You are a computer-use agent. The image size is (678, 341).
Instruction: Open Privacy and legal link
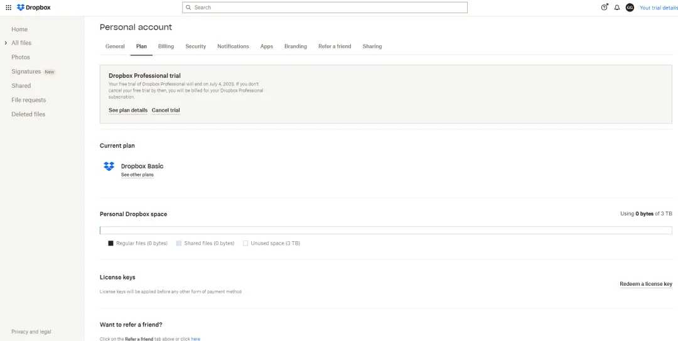(x=31, y=332)
